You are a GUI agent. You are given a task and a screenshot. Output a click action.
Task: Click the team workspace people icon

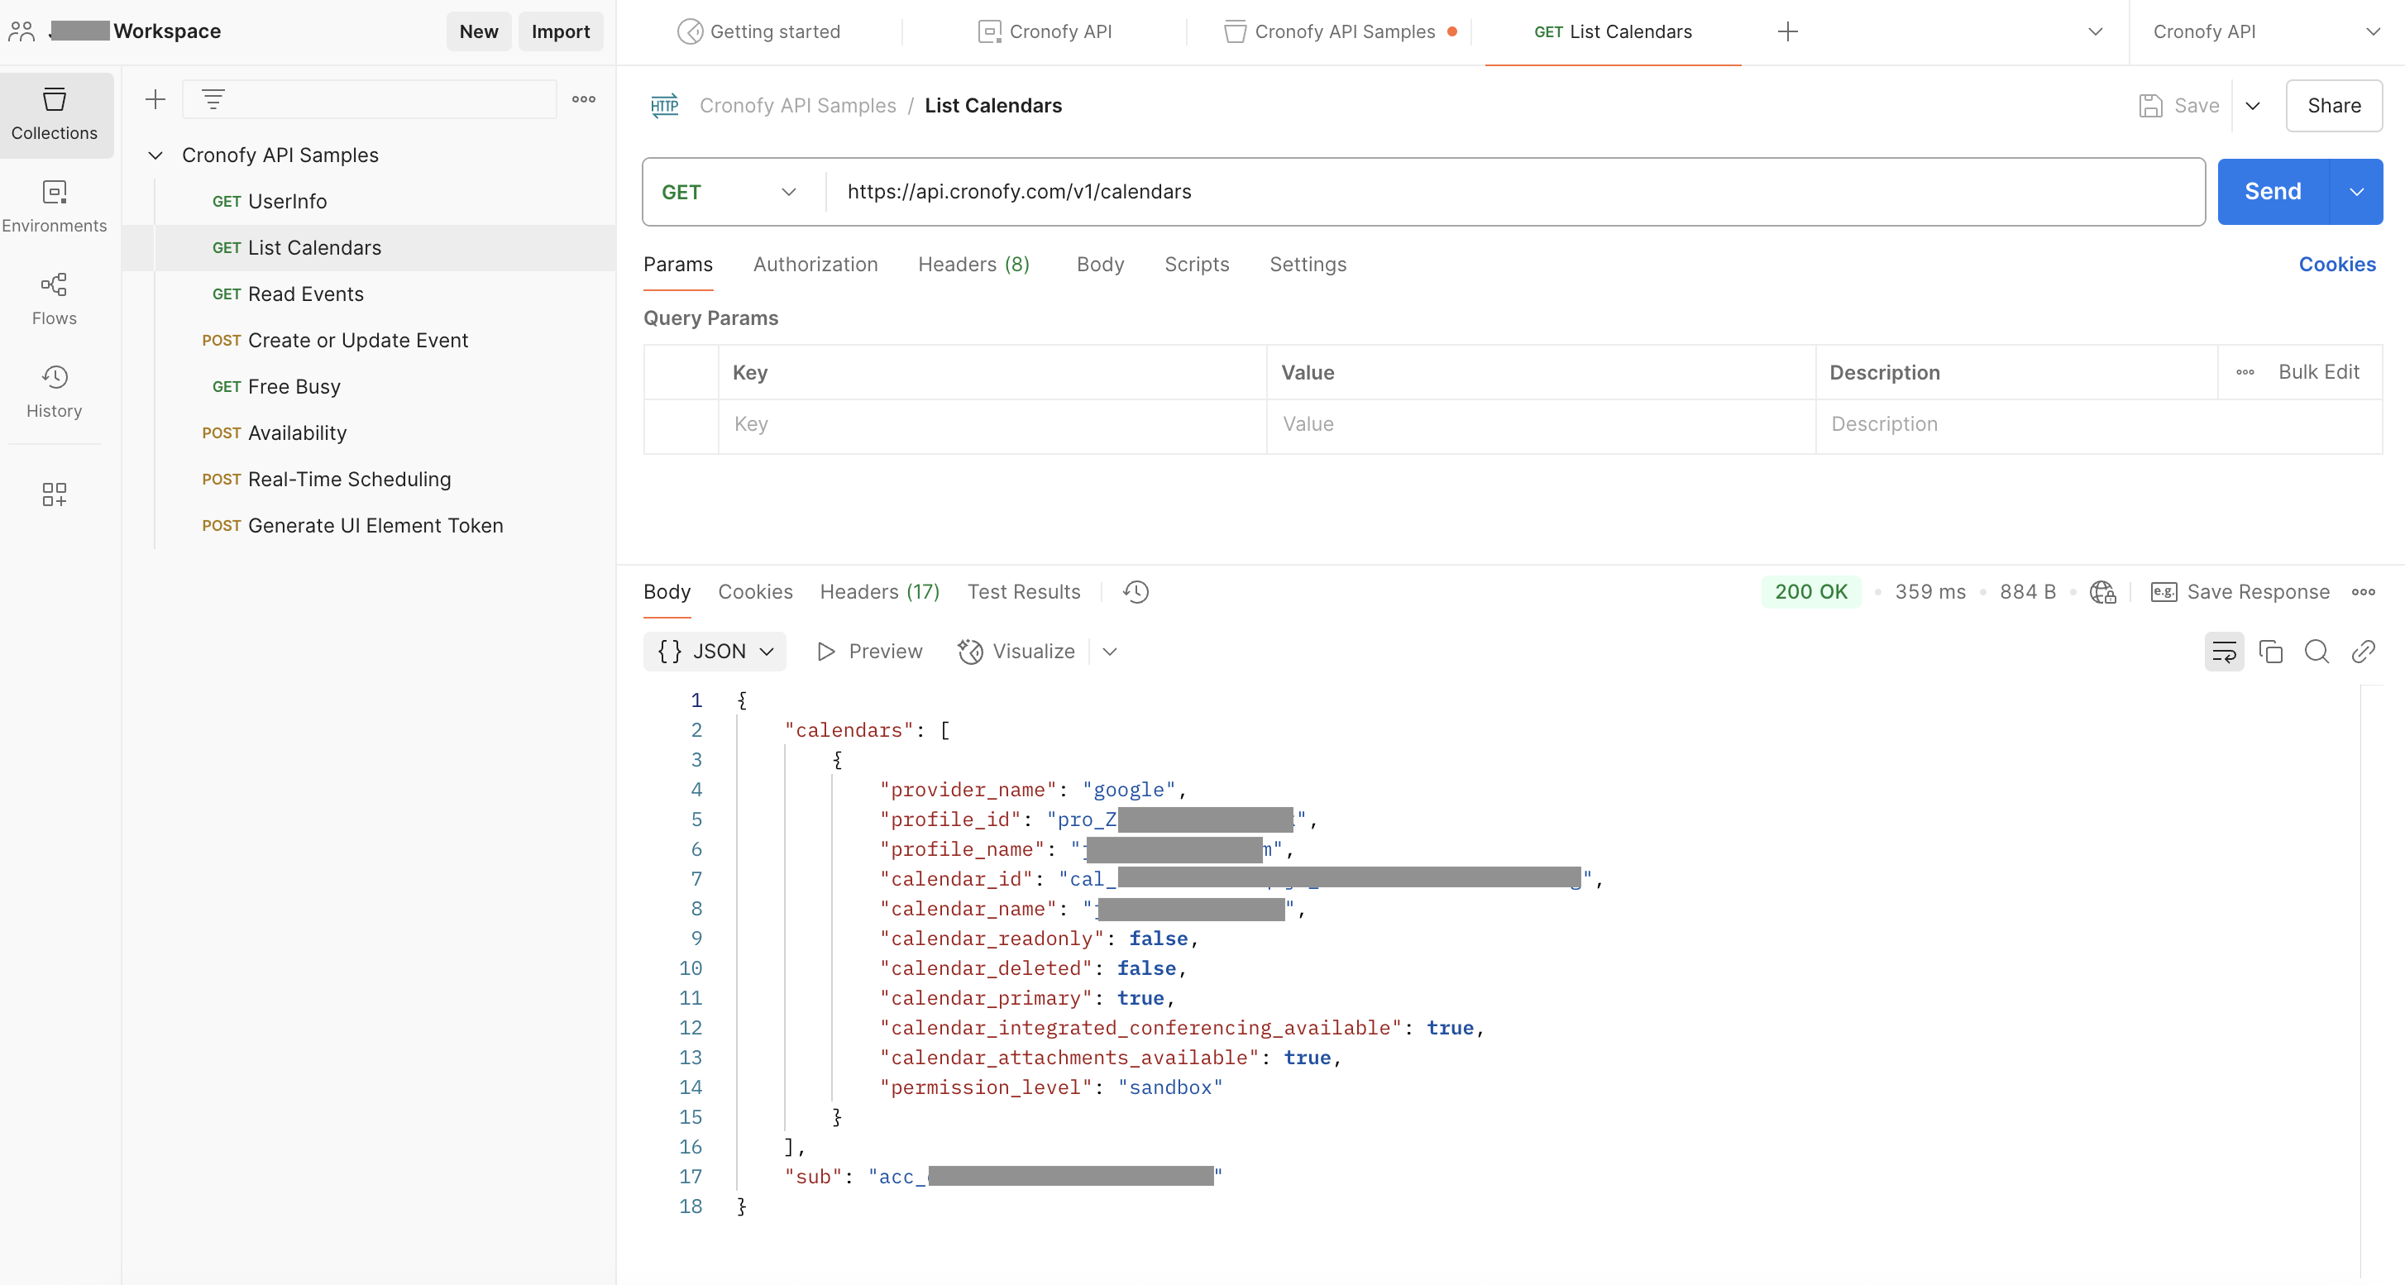pyautogui.click(x=22, y=31)
